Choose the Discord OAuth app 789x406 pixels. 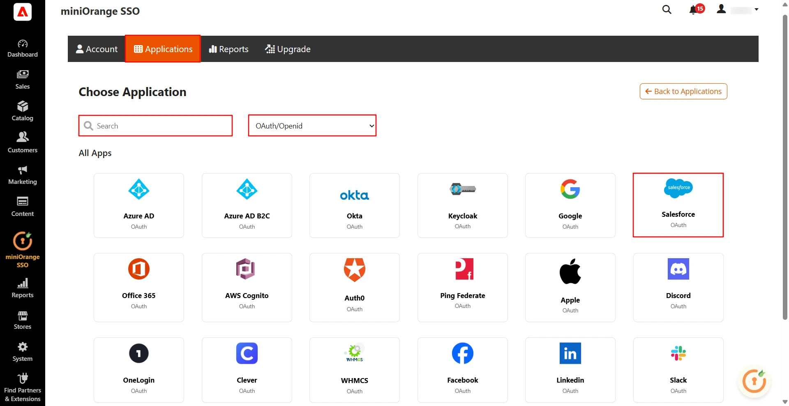coord(678,287)
